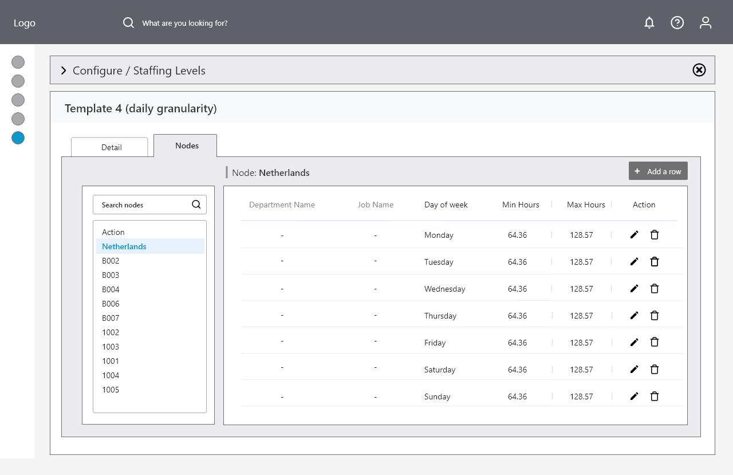Click the Min Hours column header
733x475 pixels.
tap(521, 205)
